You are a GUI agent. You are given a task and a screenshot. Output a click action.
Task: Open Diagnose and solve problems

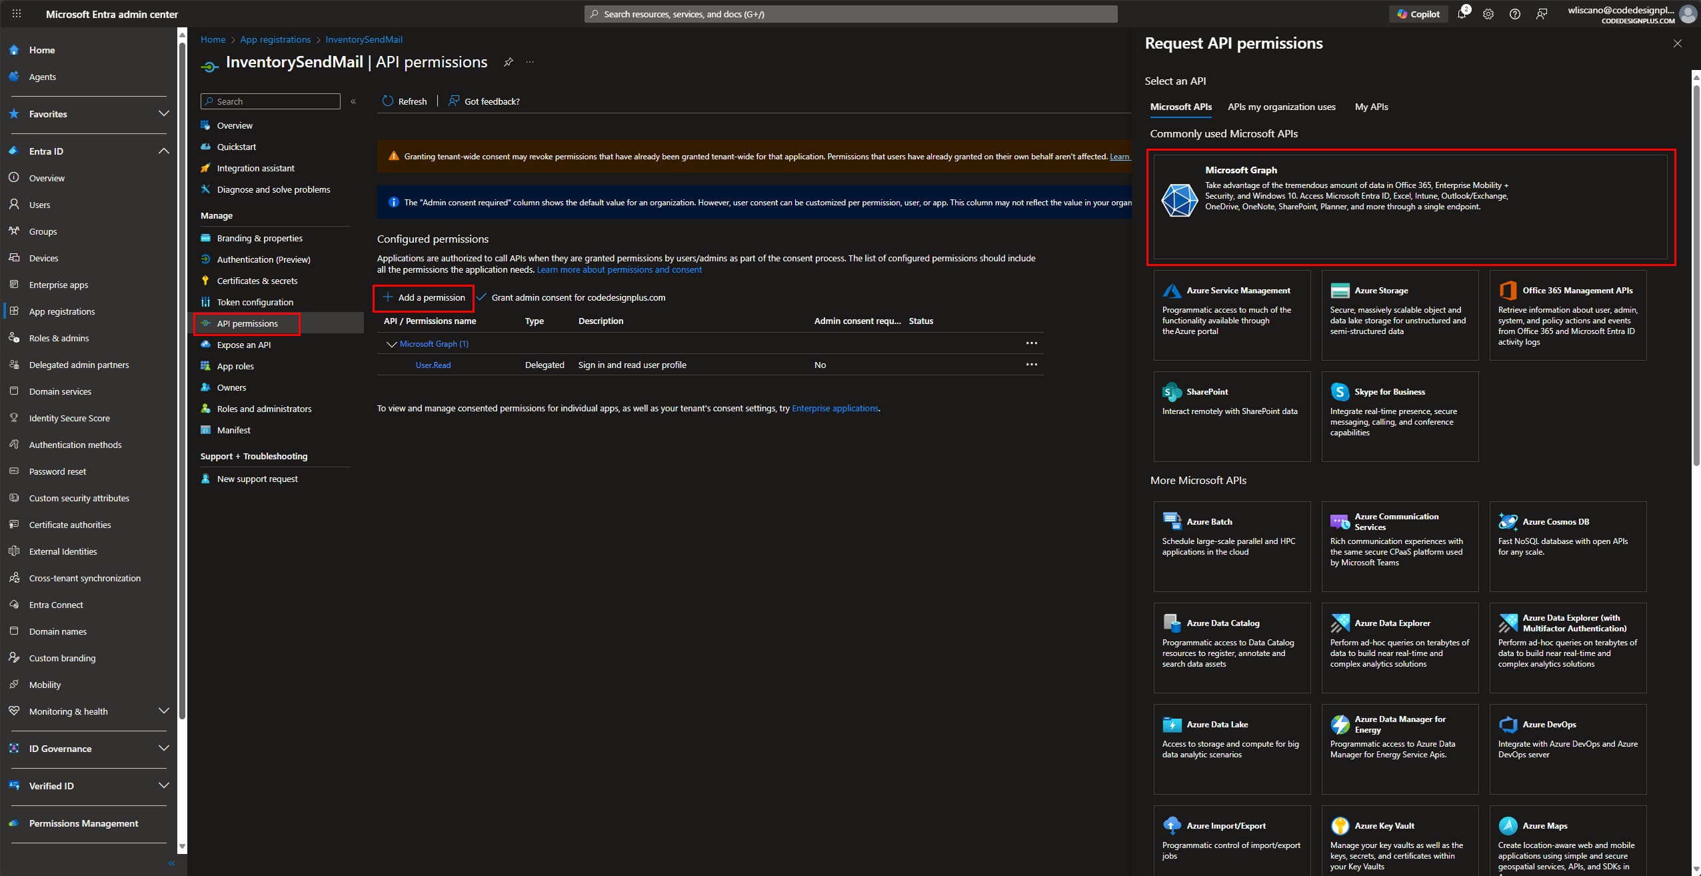273,189
